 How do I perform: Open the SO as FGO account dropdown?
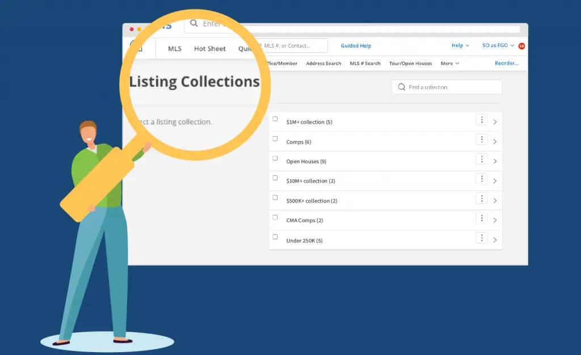pyautogui.click(x=498, y=45)
